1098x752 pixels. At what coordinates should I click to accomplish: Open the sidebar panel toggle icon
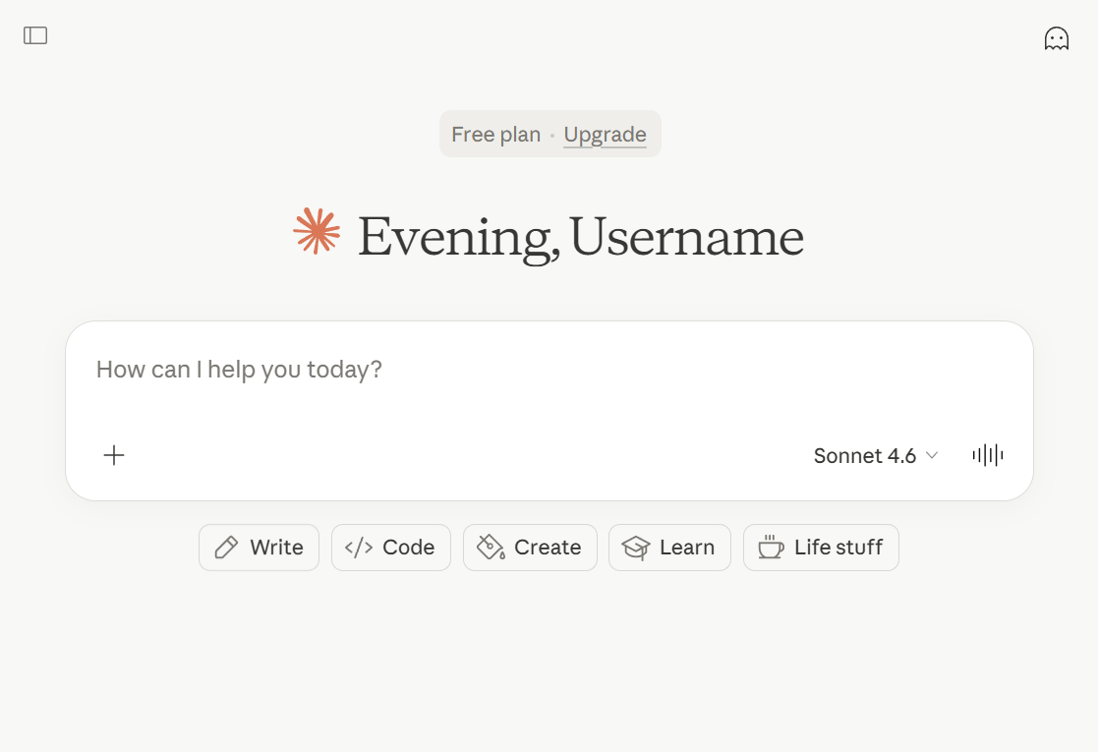(35, 35)
